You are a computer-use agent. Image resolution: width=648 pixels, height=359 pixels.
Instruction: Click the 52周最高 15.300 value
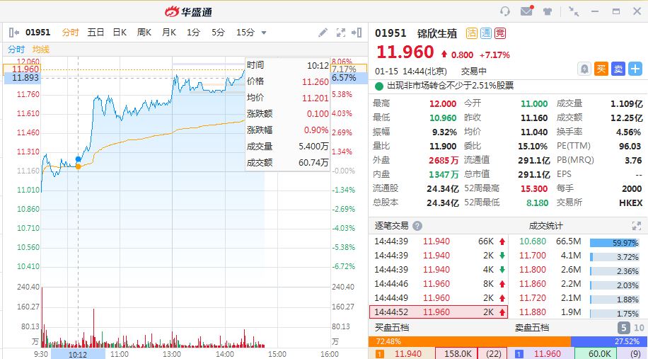coord(534,189)
